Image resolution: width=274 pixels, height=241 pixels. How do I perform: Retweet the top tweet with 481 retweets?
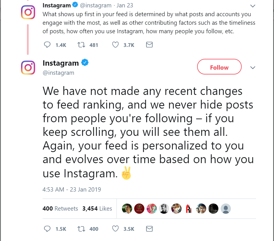[81, 45]
